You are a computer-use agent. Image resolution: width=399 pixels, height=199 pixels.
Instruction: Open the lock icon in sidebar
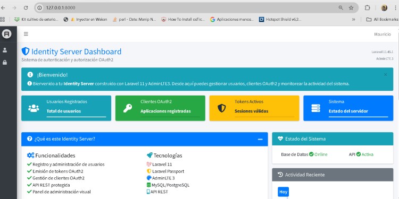(5, 62)
